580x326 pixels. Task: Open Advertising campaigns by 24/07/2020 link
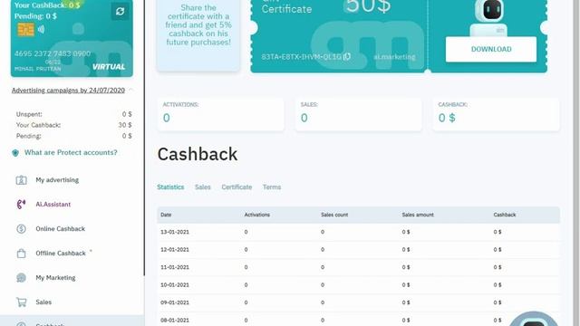click(68, 91)
